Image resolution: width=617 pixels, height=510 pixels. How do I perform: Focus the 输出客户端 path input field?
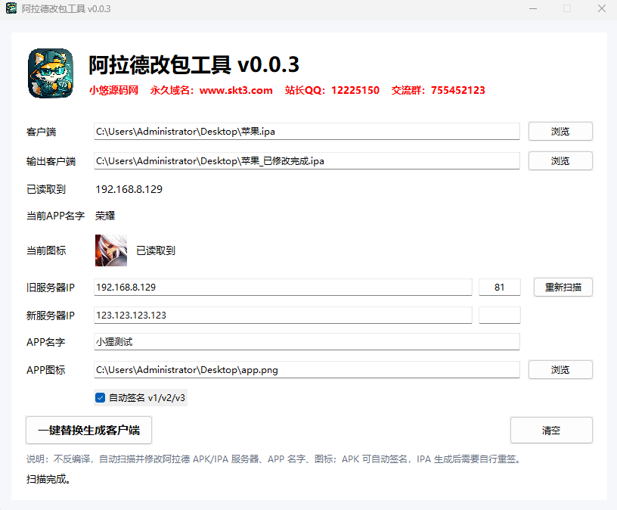pos(306,160)
